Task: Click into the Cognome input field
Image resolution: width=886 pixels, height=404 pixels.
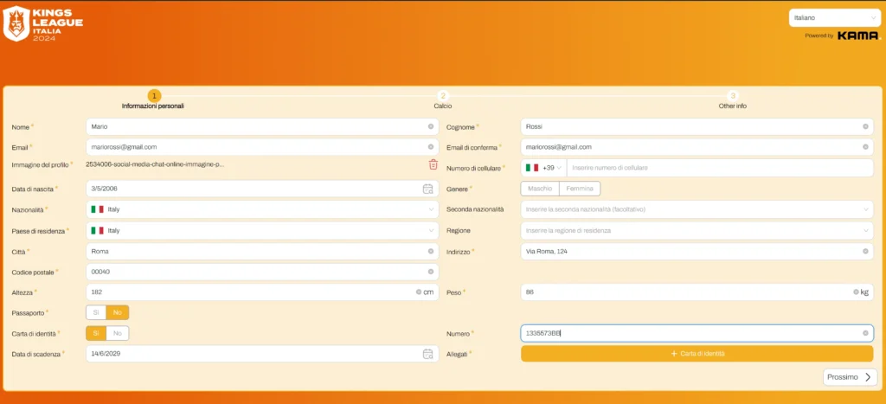Action: pyautogui.click(x=697, y=126)
